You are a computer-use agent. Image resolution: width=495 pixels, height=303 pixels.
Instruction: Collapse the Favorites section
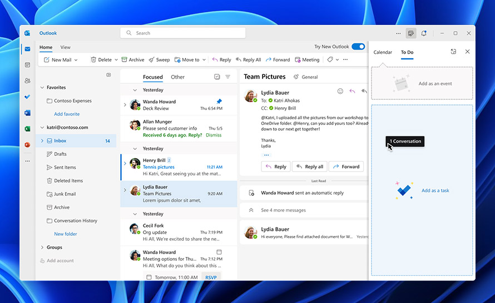coord(42,88)
